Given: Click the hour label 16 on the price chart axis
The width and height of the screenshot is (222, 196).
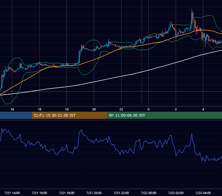Looking at the screenshot, I should pyautogui.click(x=40, y=109).
